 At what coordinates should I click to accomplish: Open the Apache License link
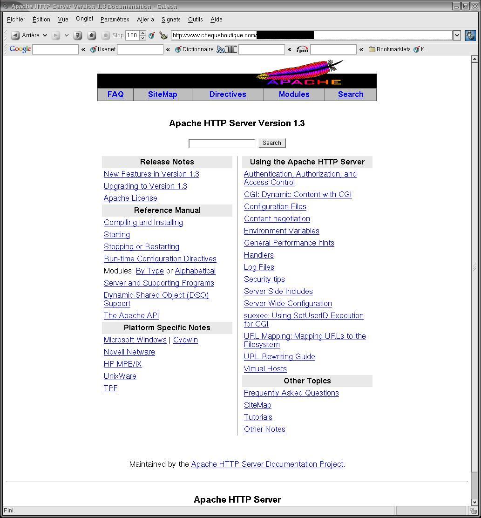130,198
